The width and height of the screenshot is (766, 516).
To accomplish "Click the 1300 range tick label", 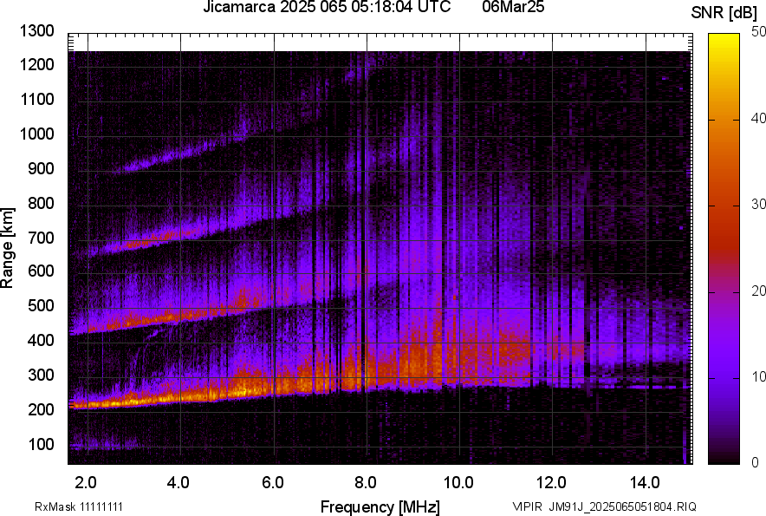I will coord(38,31).
